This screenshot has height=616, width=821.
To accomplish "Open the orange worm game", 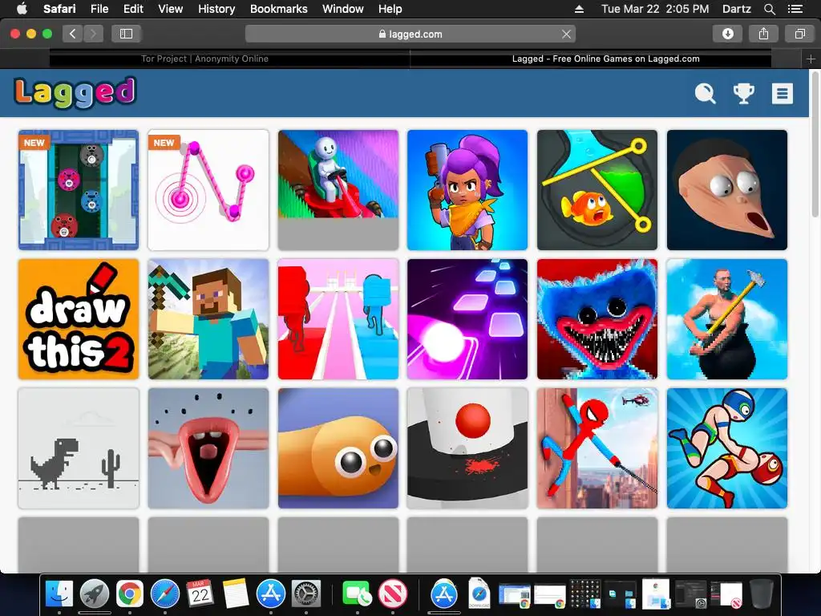I will click(338, 448).
